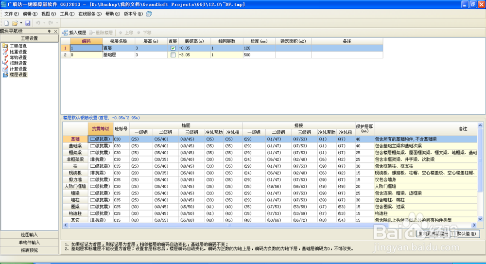Click the 工程设置 section button
This screenshot has width=486, height=264.
[29, 38]
